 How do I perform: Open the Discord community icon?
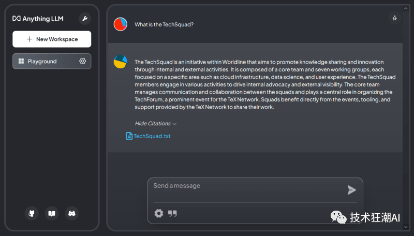71,213
